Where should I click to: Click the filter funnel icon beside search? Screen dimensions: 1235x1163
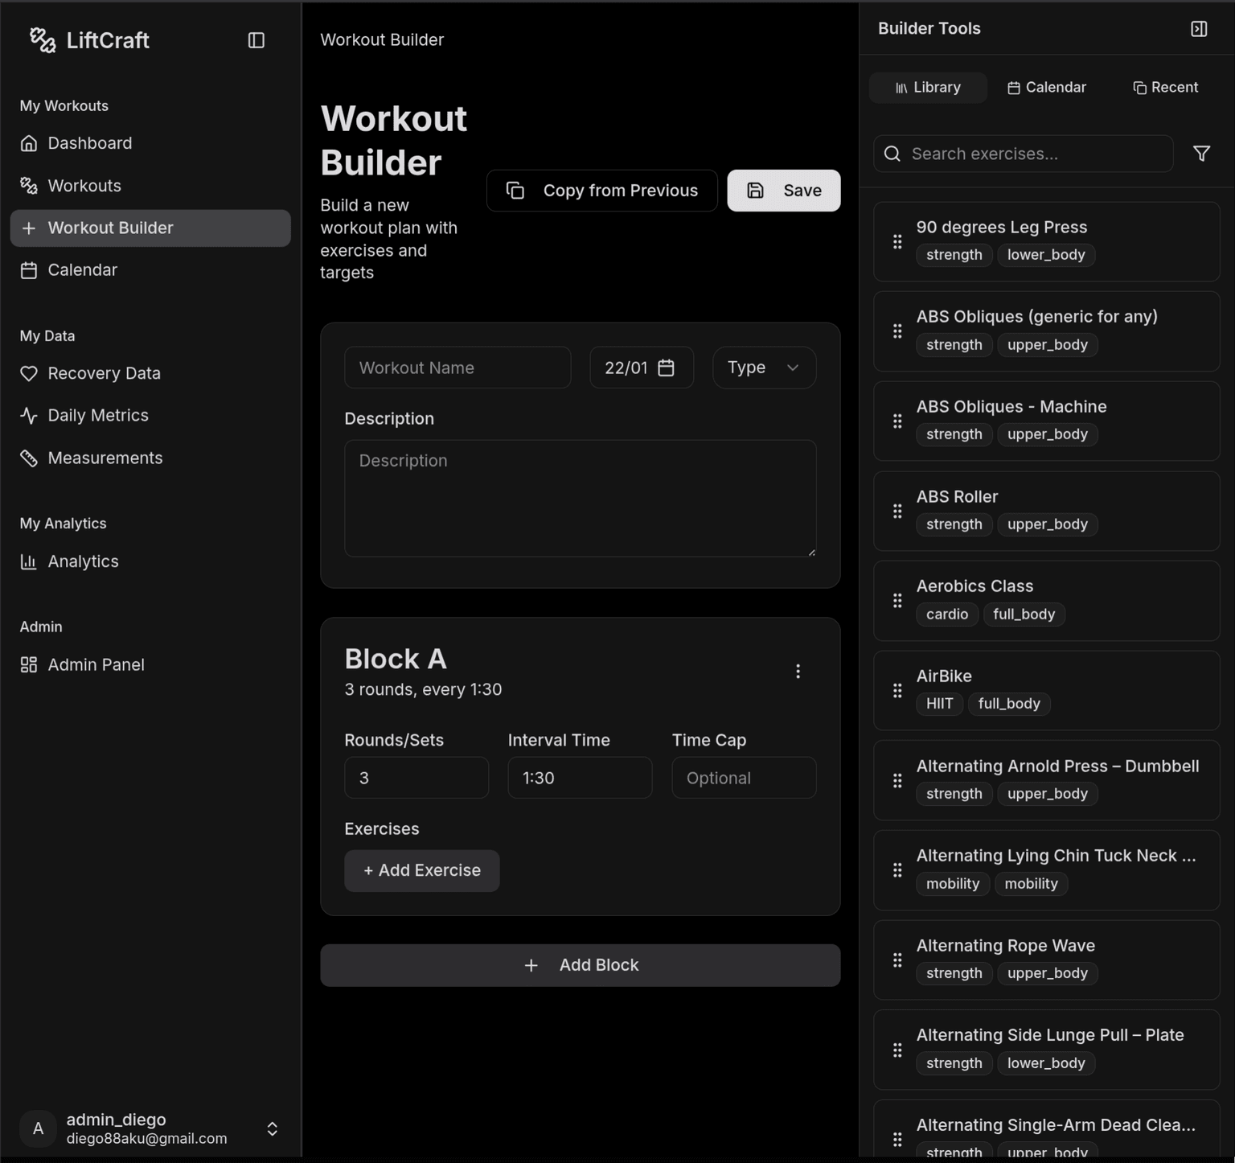(x=1201, y=154)
